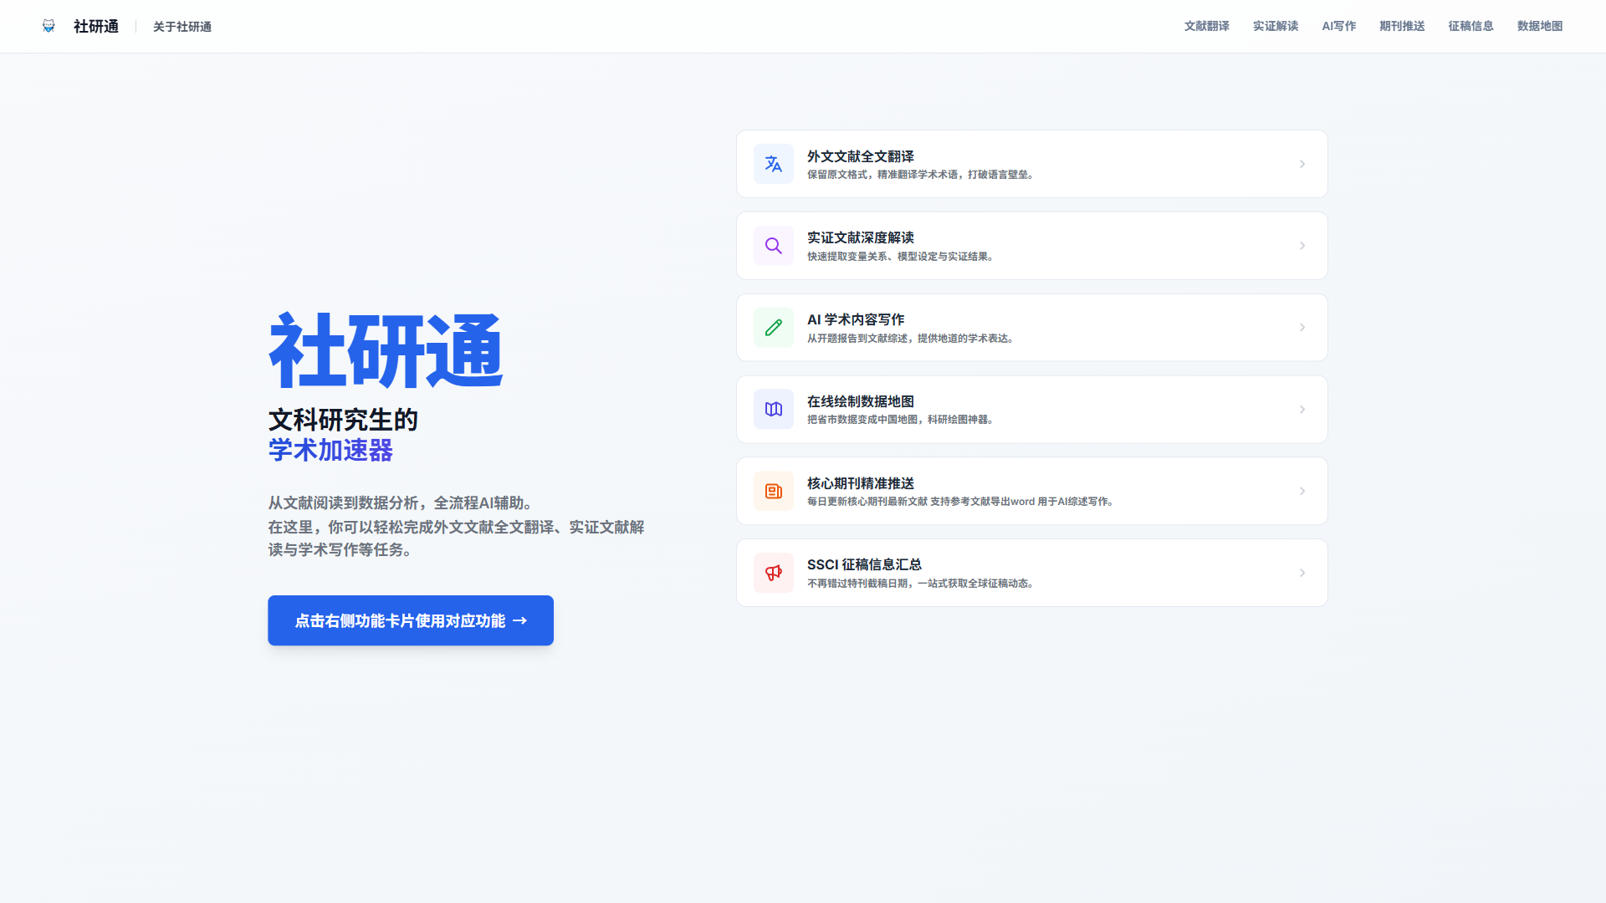The image size is (1606, 903).
Task: Expand the chevron on the SSCI 征稿信息汇总 card
Action: click(x=1302, y=573)
